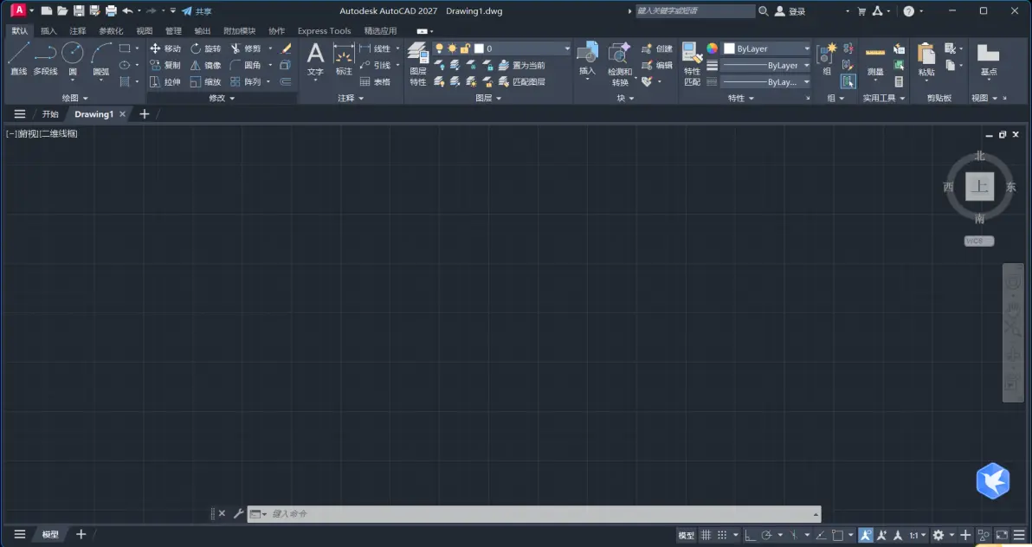Activate the Move (移动) tool
This screenshot has width=1032, height=547.
(165, 48)
